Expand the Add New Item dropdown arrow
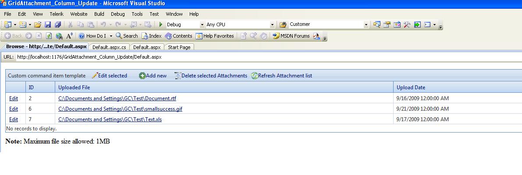Viewport: 522px width, 175px height. [x=30, y=24]
